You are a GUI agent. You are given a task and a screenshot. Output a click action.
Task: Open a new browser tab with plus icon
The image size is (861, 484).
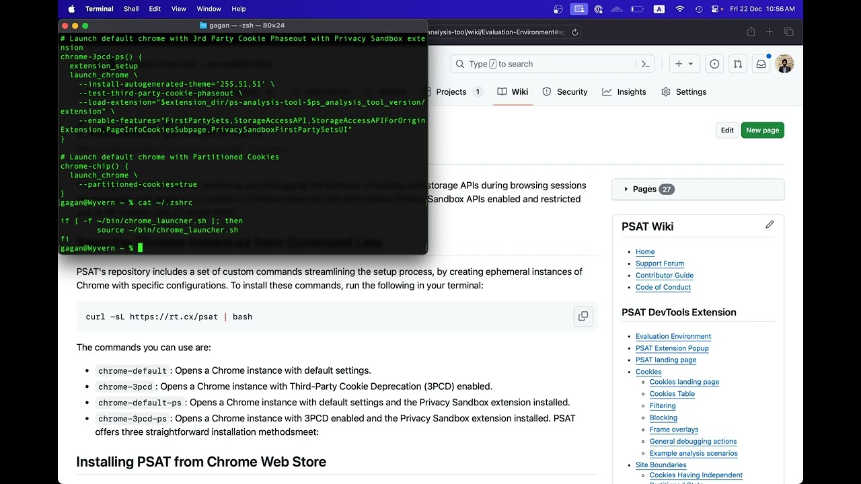pos(770,32)
